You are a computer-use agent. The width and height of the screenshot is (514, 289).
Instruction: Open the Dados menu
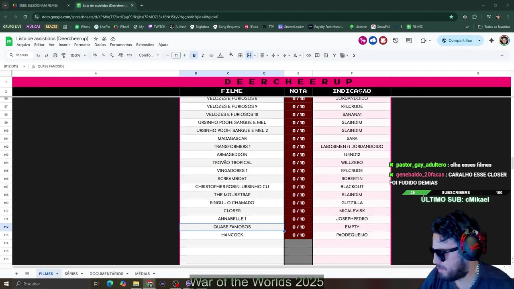(100, 45)
